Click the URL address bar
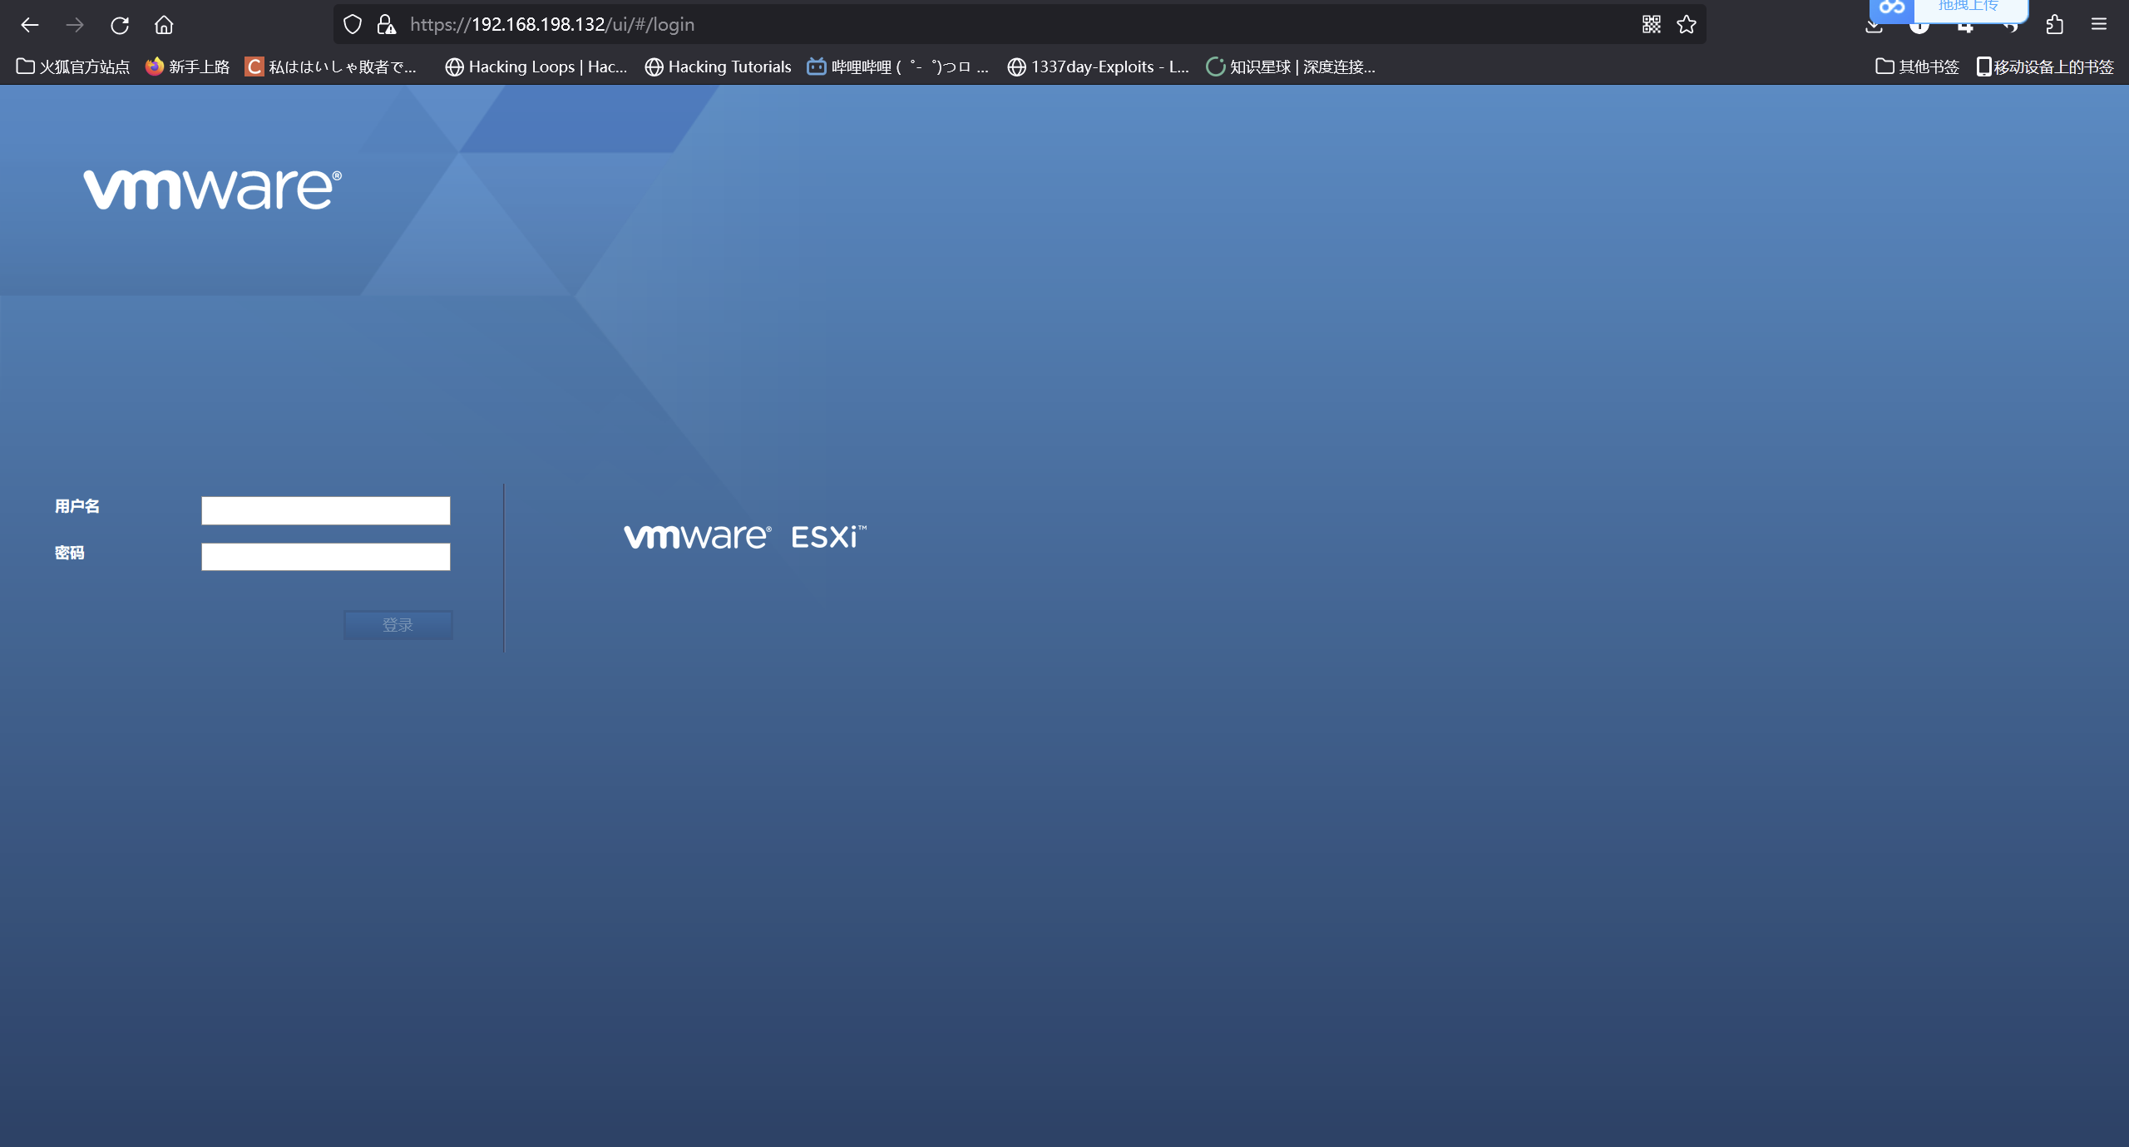2129x1147 pixels. 1020,25
